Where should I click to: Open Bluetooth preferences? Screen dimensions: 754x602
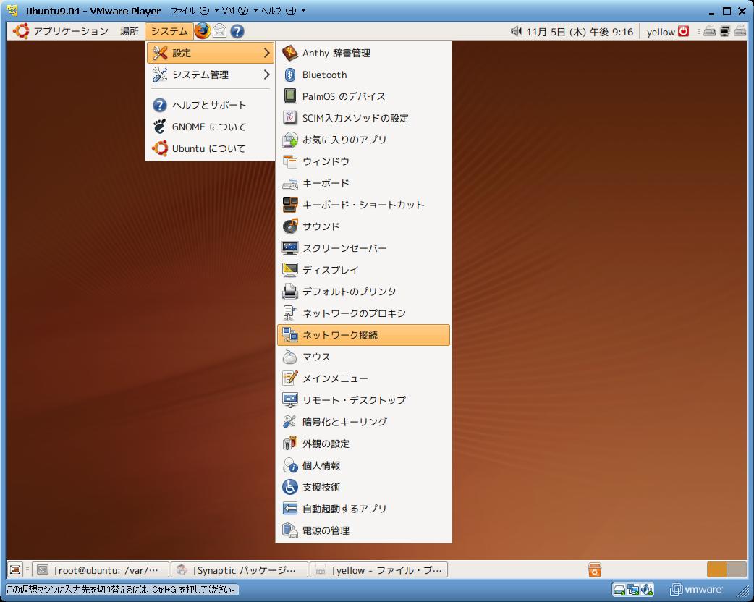[363, 75]
